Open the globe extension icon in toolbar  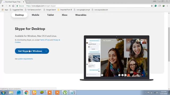click(x=164, y=6)
